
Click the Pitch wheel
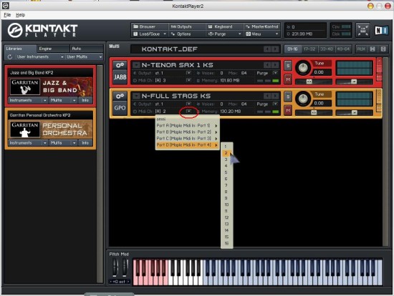(x=115, y=267)
